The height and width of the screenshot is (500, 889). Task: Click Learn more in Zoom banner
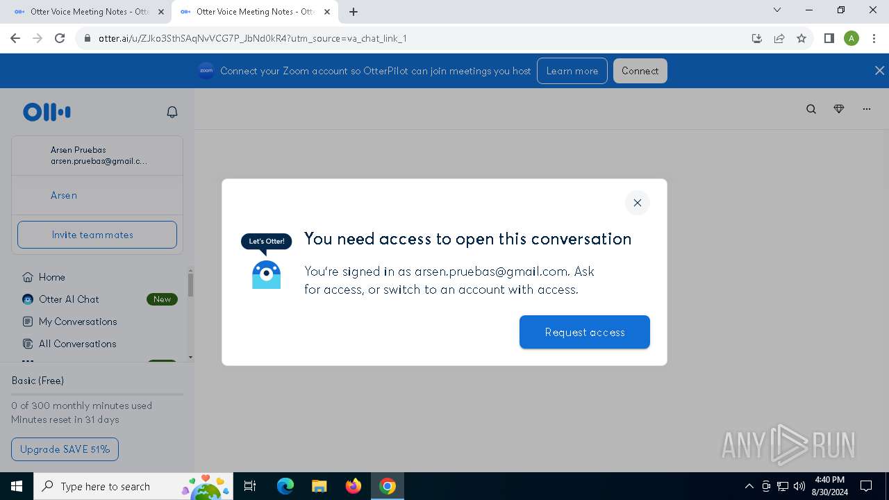(x=572, y=71)
